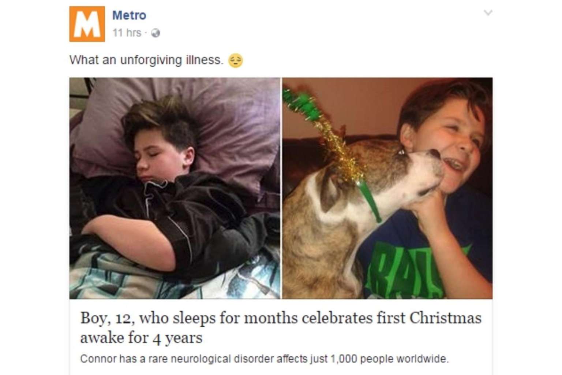Open the "Boy, 12, who sleeps for months" headline

pyautogui.click(x=281, y=318)
